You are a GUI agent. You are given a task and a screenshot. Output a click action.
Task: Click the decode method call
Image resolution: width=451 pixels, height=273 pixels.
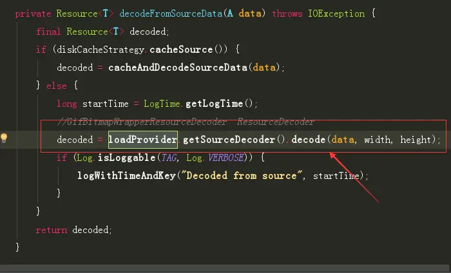tap(308, 139)
